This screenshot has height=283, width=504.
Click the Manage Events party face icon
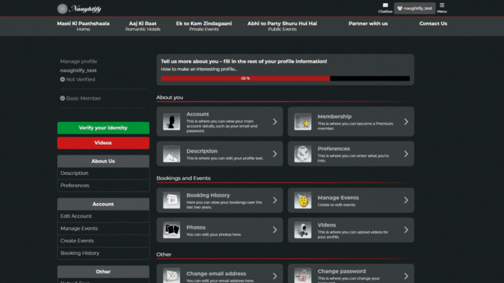click(x=303, y=200)
